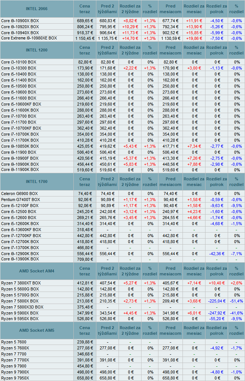The width and height of the screenshot is (245, 381).
Task: Click Ryzen 5 5700G BOX product name
Action: [x=20, y=295]
